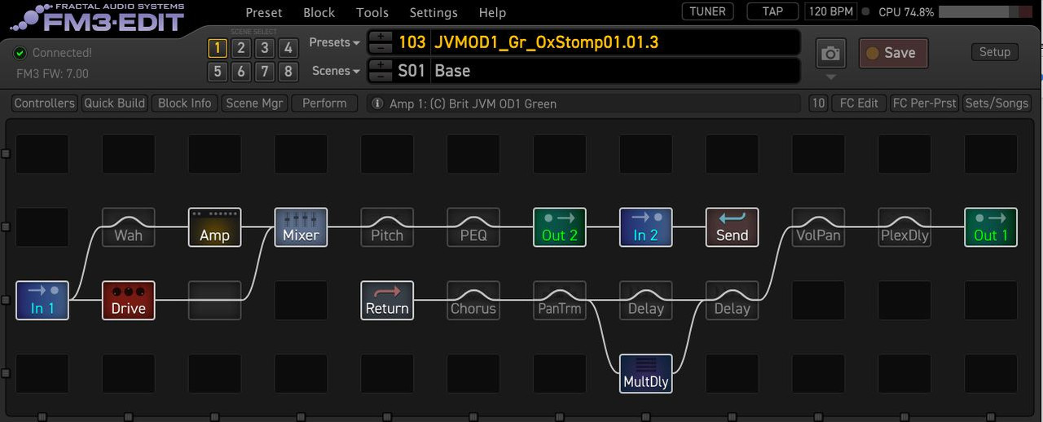Click the 120 BPM tempo field
The image size is (1043, 422).
click(x=830, y=11)
